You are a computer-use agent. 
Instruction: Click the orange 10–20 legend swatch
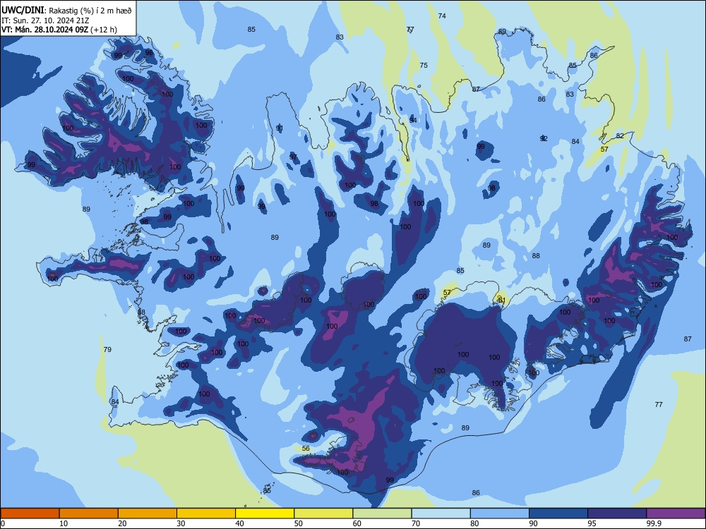(89, 513)
